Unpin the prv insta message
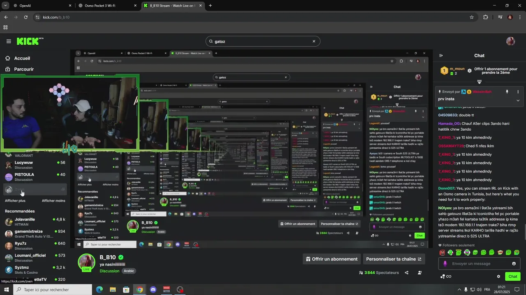The width and height of the screenshot is (526, 295). pos(507,92)
